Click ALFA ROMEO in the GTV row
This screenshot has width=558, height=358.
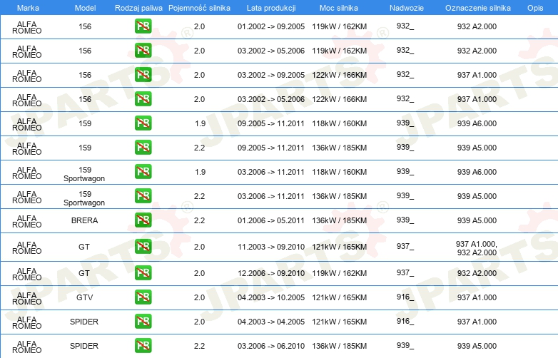coord(27,298)
